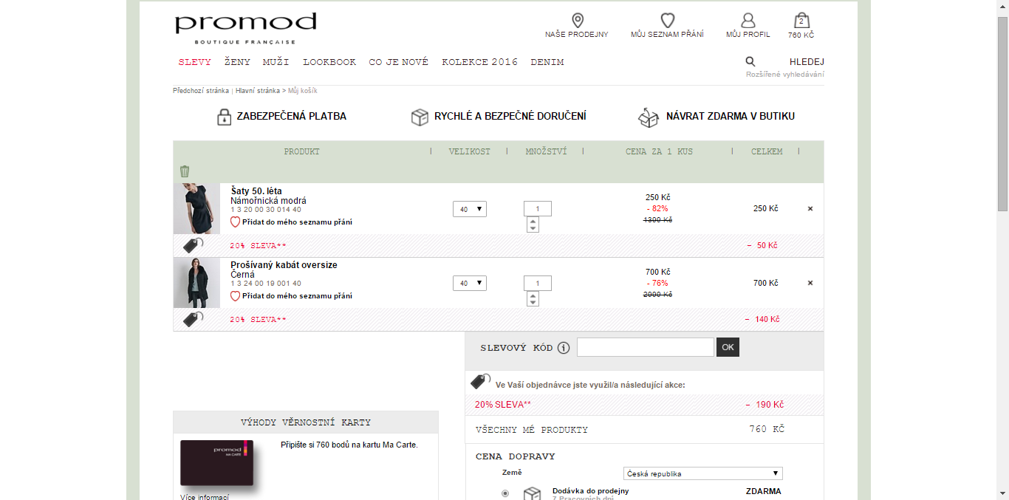Viewport: 1009px width, 500px height.
Task: Open the LOOKBOOK menu item
Action: (329, 62)
